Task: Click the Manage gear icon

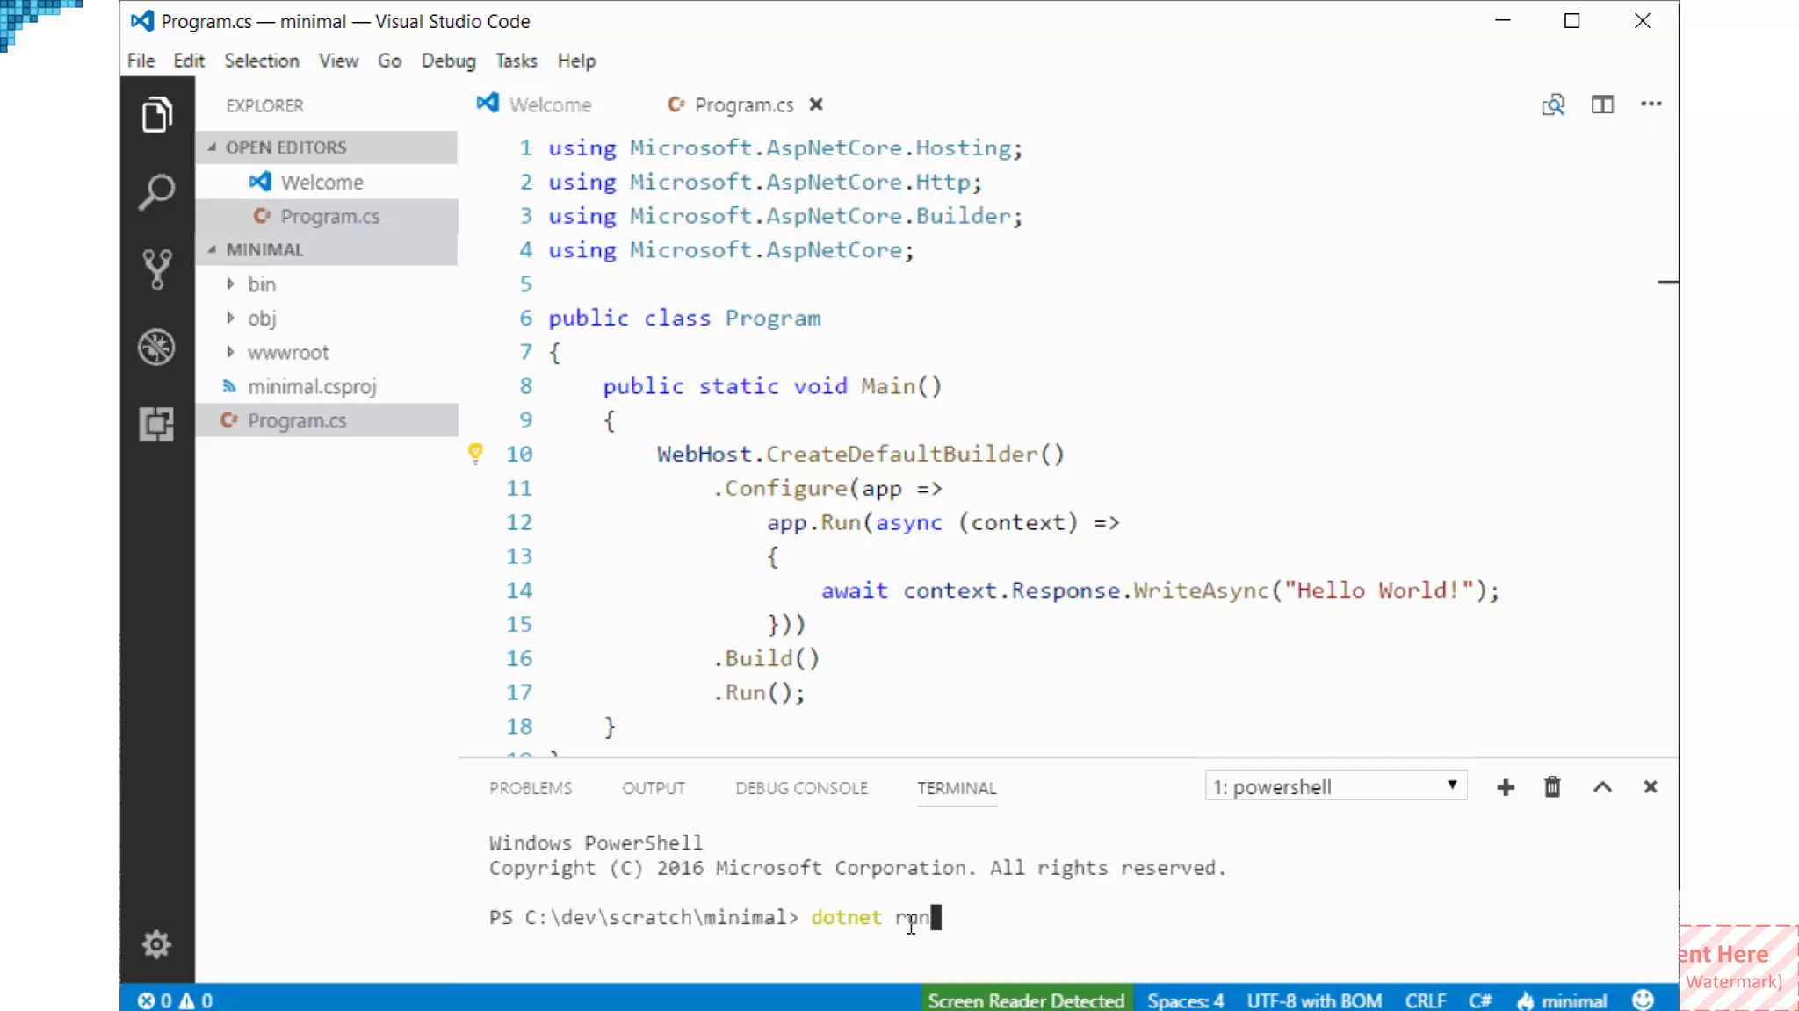Action: click(156, 944)
